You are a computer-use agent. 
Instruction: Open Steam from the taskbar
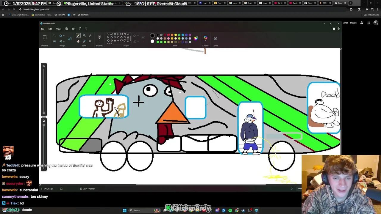coord(243,210)
